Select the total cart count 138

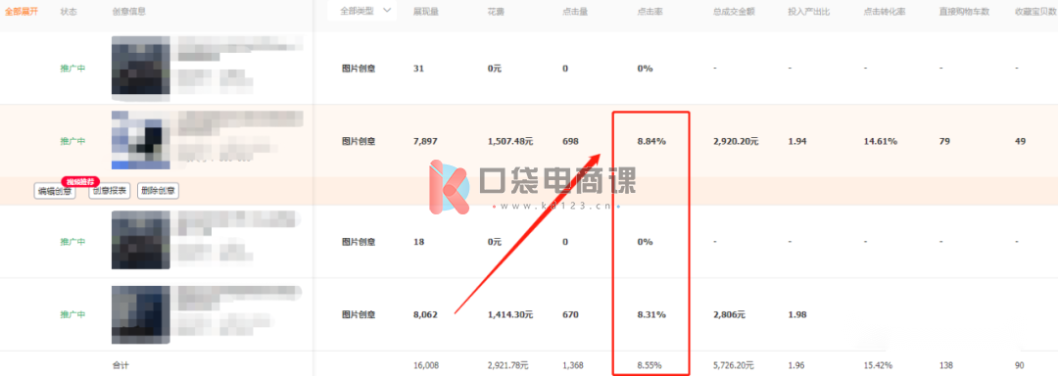[945, 365]
